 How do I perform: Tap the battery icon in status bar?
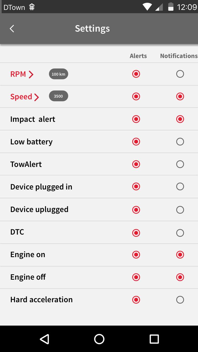tap(171, 7)
